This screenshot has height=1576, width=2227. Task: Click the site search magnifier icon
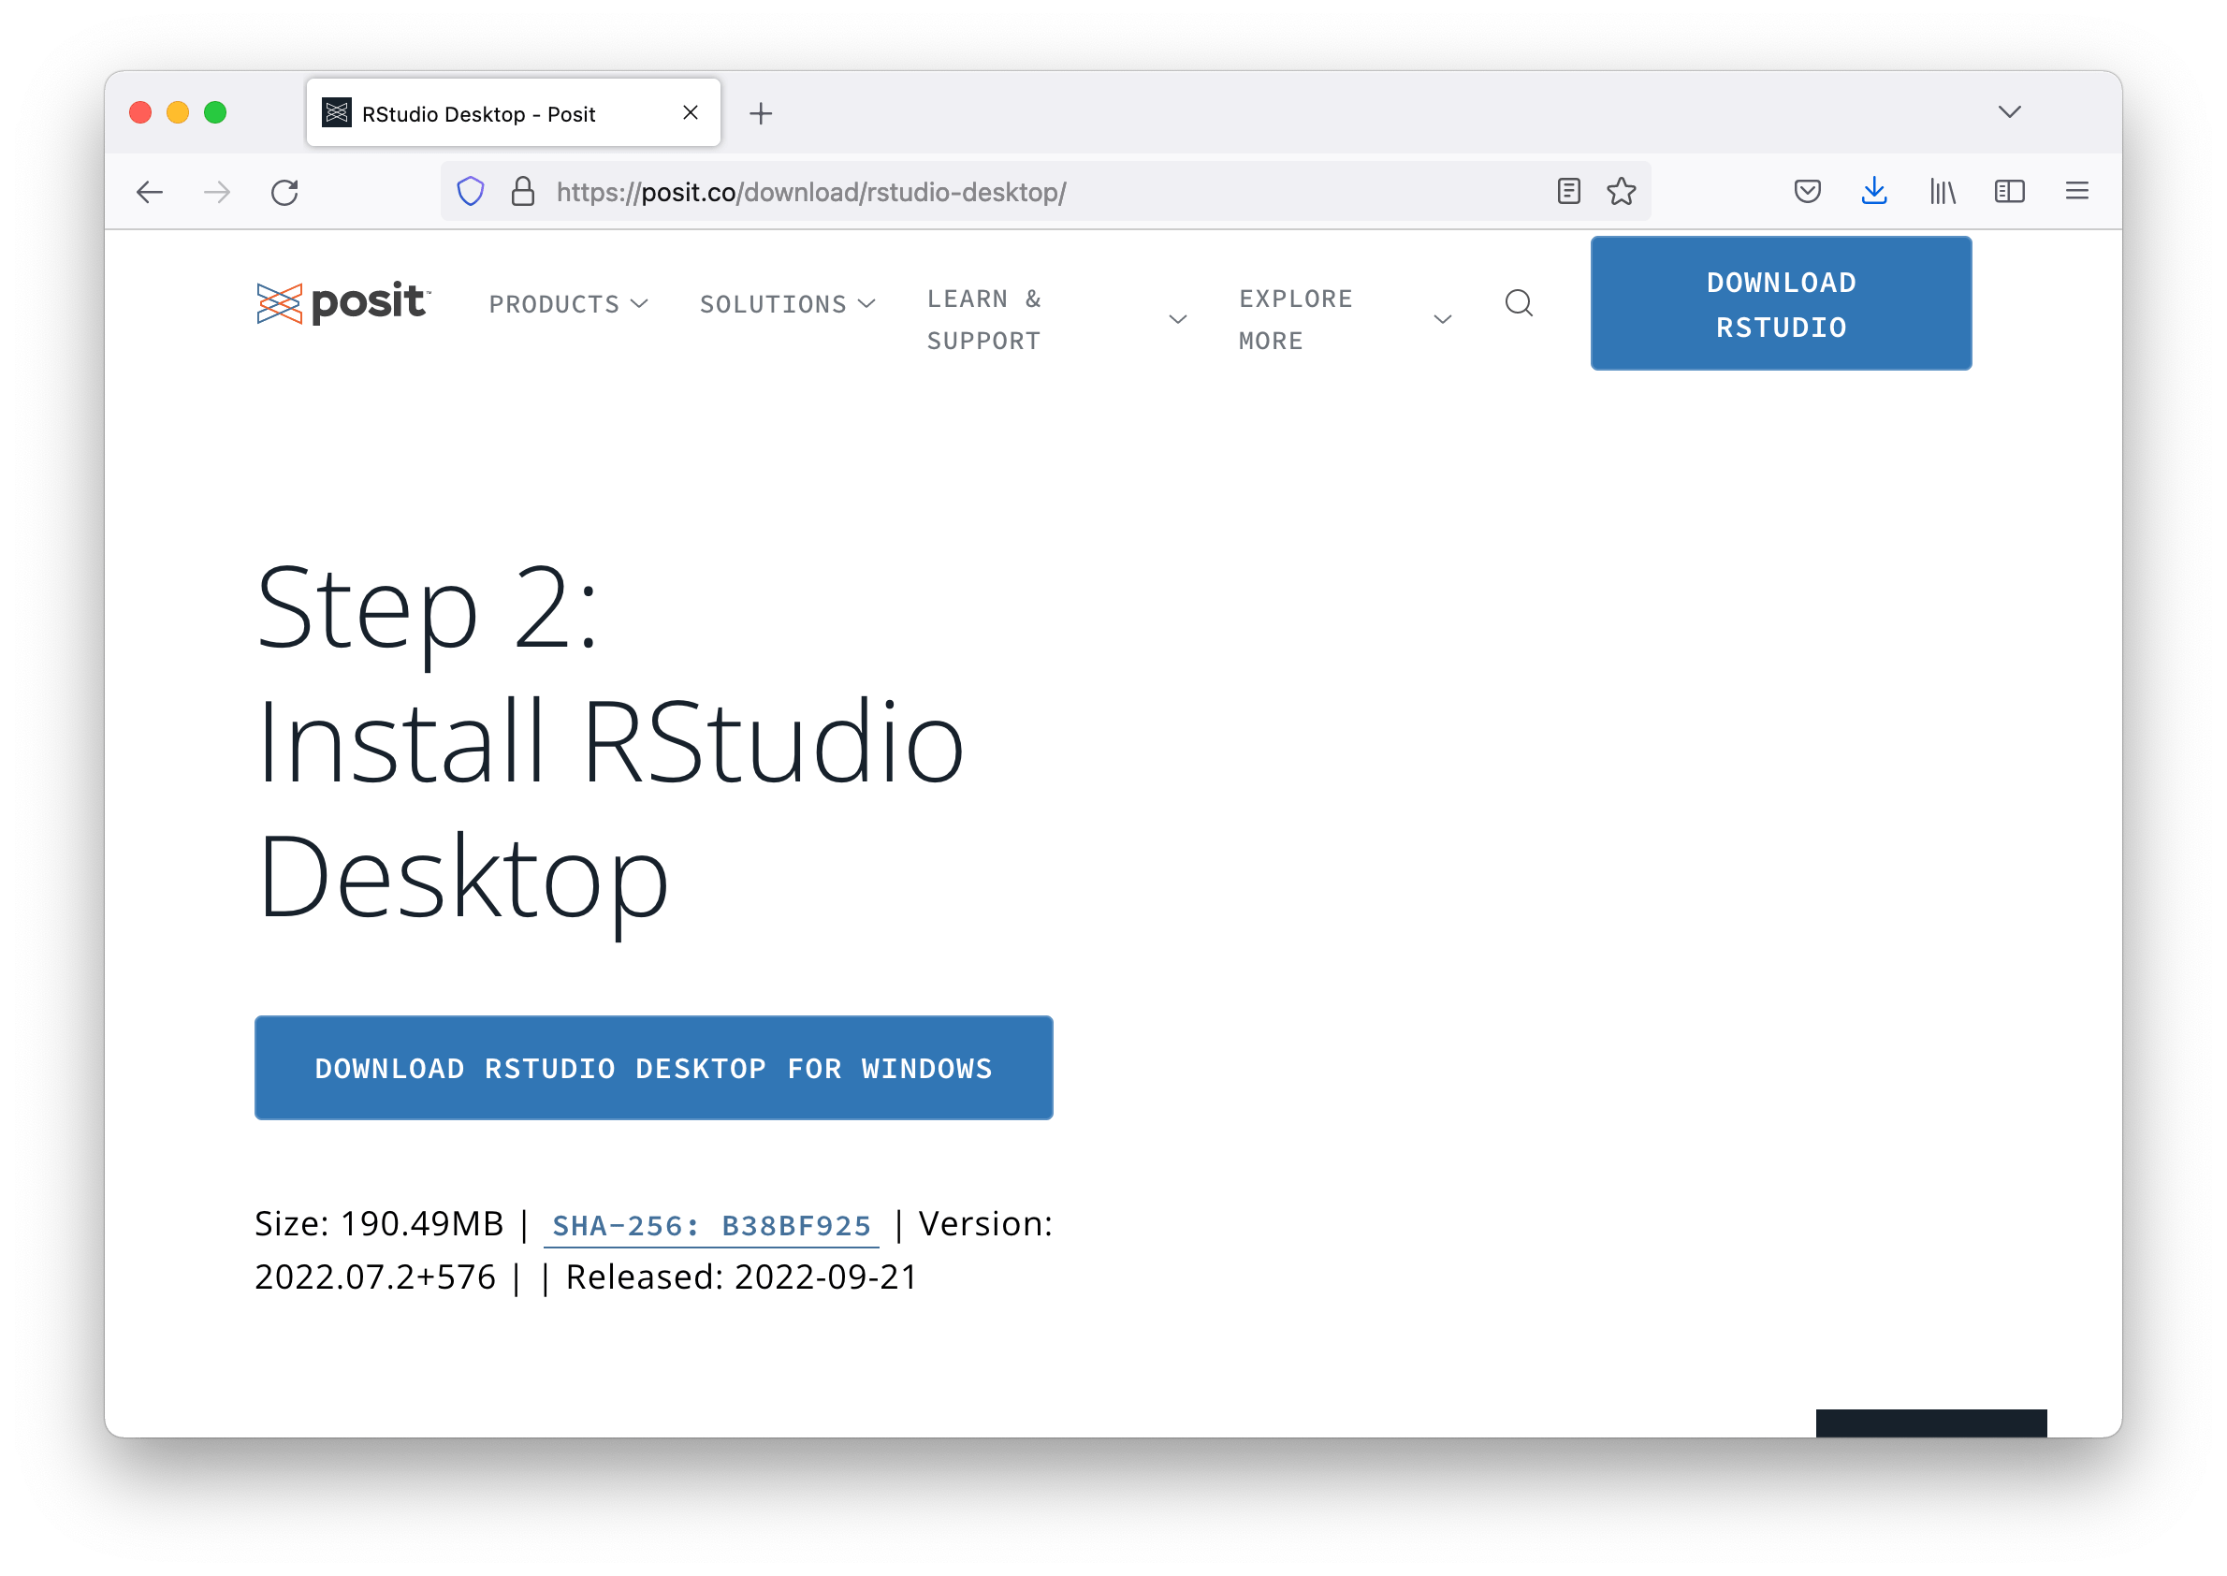coord(1519,303)
